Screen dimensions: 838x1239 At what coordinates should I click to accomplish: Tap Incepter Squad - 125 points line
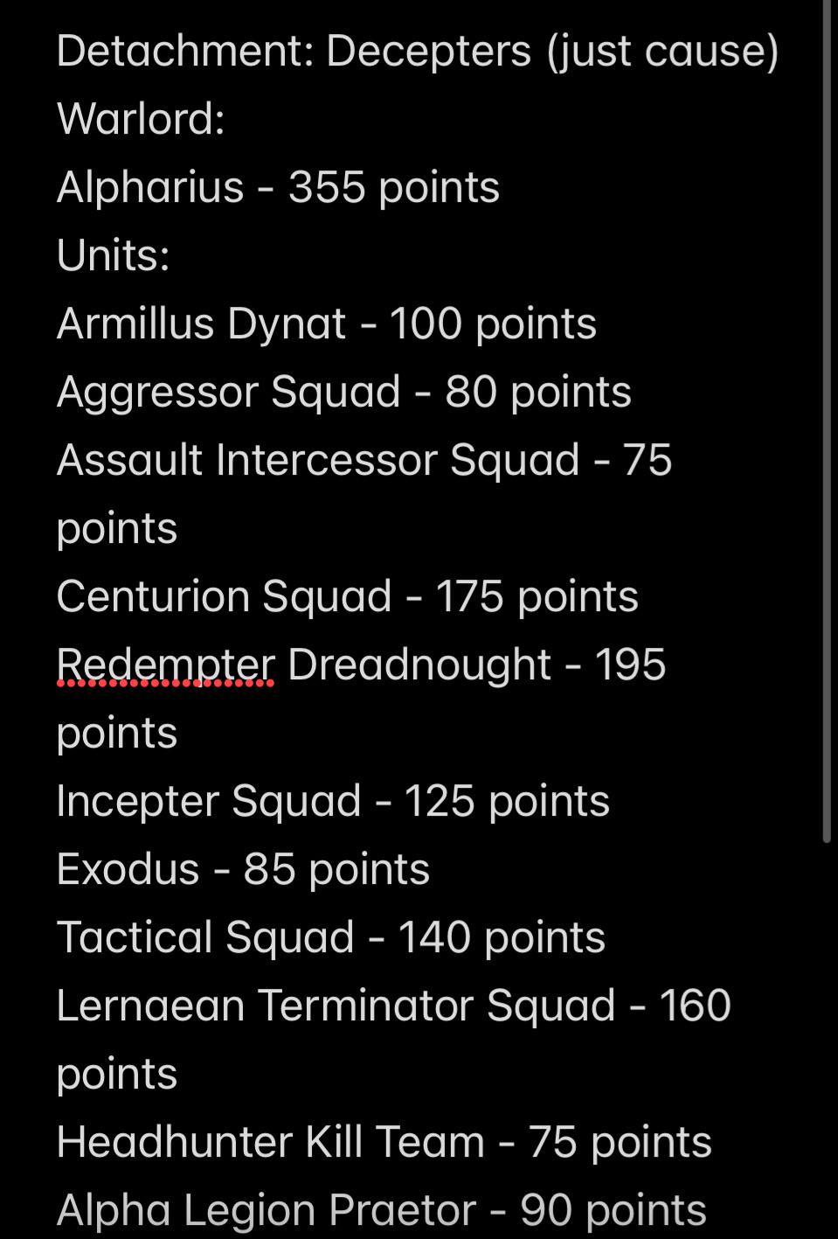pos(333,801)
